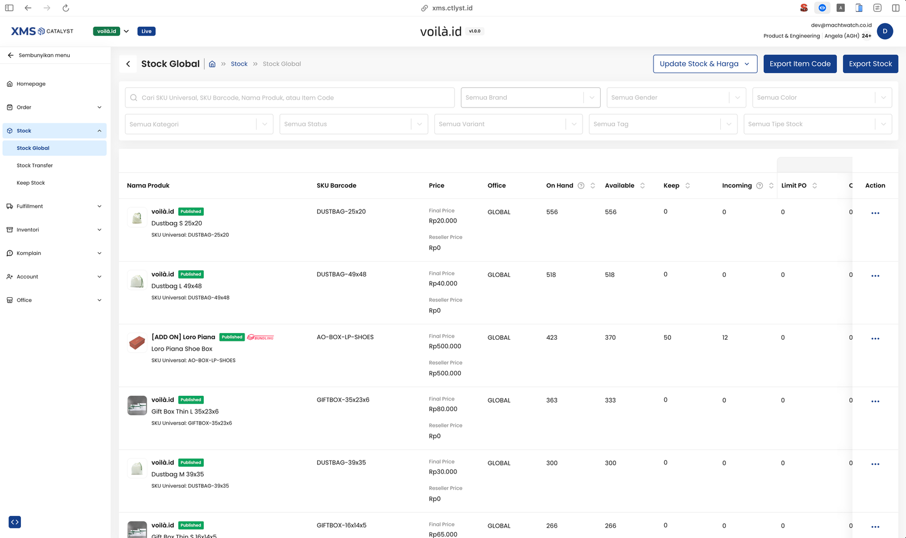Expand the Komplain sidebar menu
The width and height of the screenshot is (906, 538).
pos(54,253)
